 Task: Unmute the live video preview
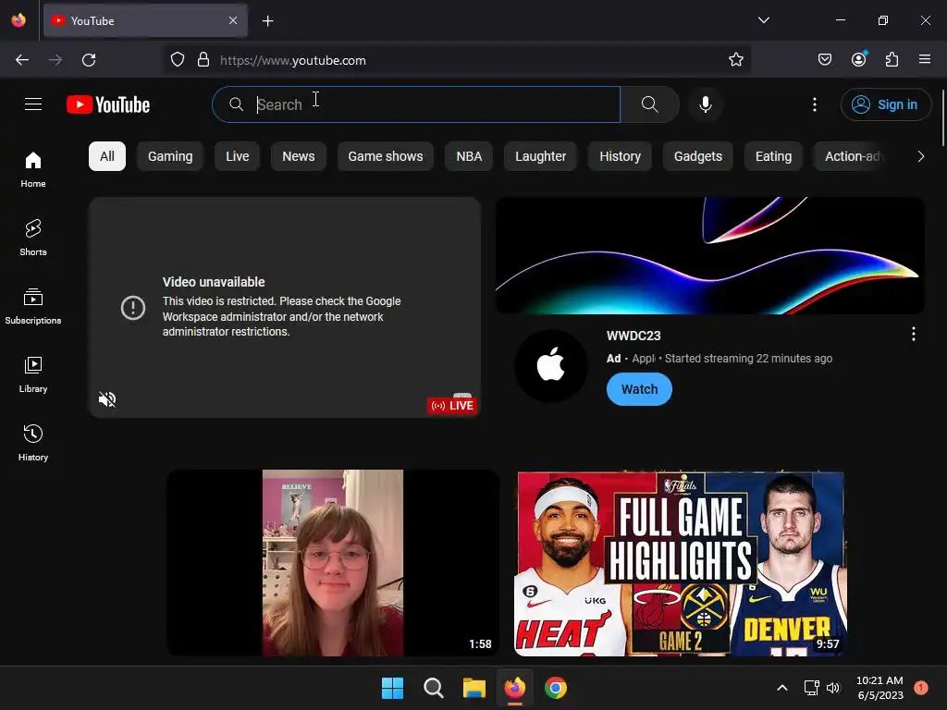(x=107, y=399)
